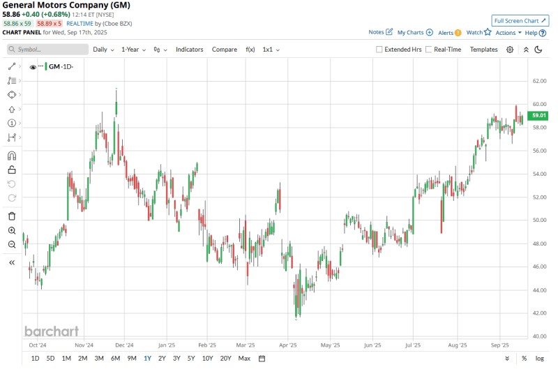Open the My Charts link
558x374 pixels.
click(415, 33)
